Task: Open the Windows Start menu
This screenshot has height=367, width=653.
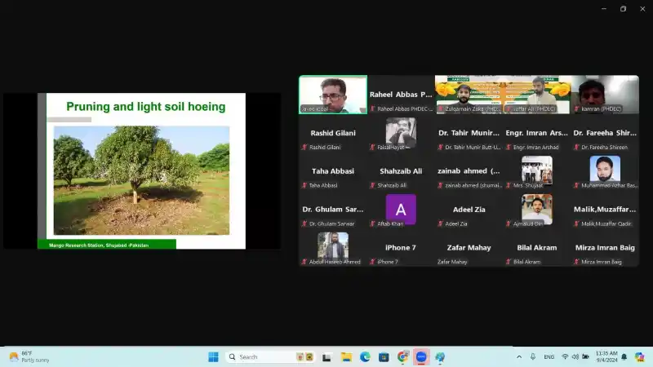Action: click(213, 356)
